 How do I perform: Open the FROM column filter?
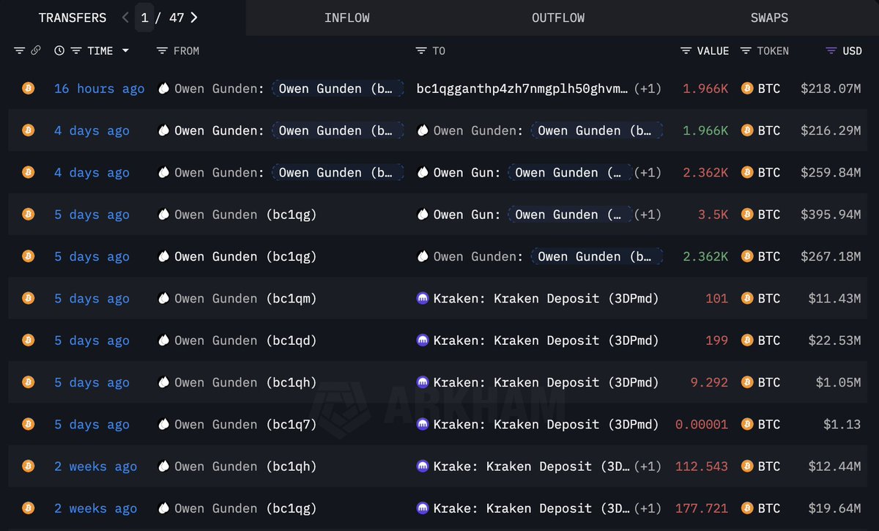coord(163,51)
